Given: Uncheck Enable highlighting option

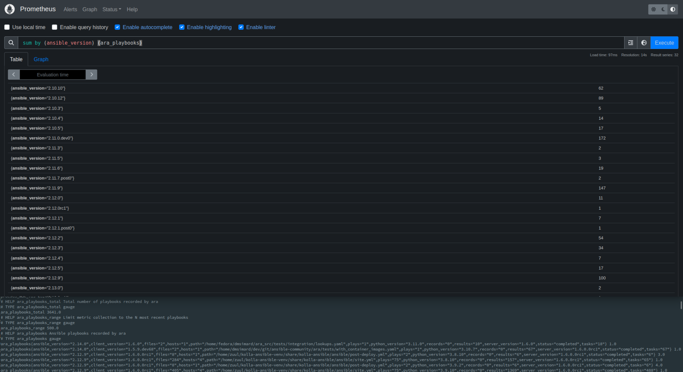Looking at the screenshot, I should (182, 27).
